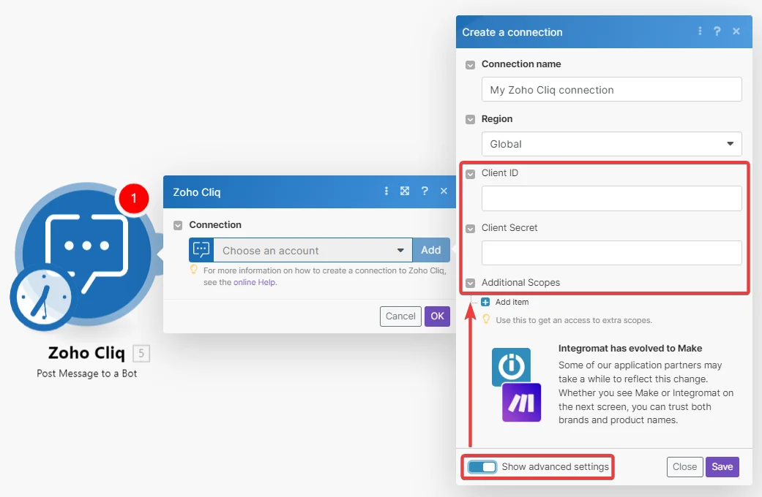This screenshot has height=497, width=762.
Task: Click the Show advanced settings label
Action: click(x=555, y=467)
